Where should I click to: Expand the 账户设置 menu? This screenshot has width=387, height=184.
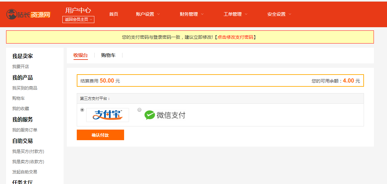148,14
